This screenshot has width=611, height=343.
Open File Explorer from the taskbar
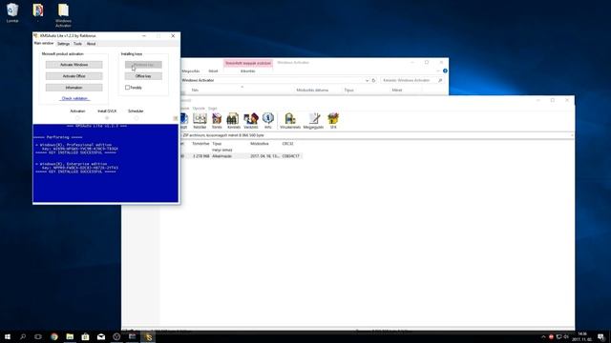(70, 336)
